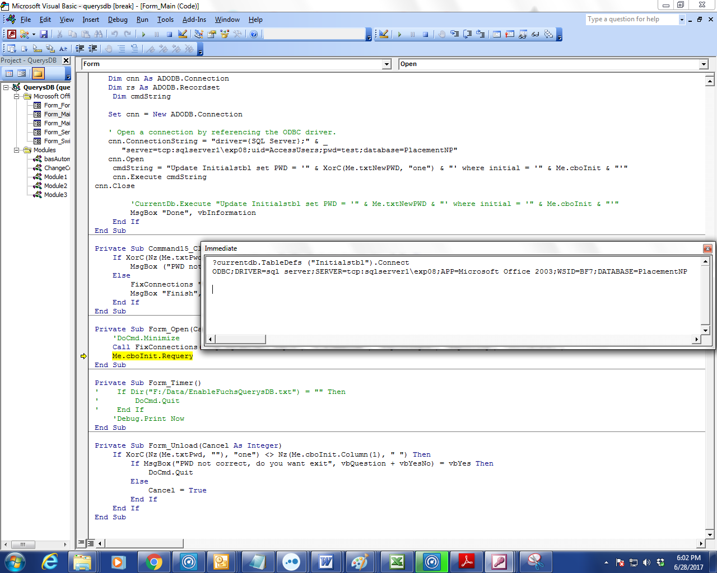The width and height of the screenshot is (717, 573).
Task: Run the code with the Standard toolbar play icon
Action: 143,34
